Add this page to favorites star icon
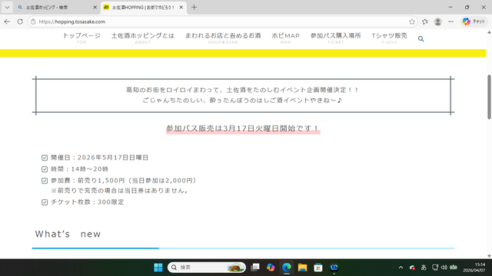This screenshot has width=492, height=276. 412,21
